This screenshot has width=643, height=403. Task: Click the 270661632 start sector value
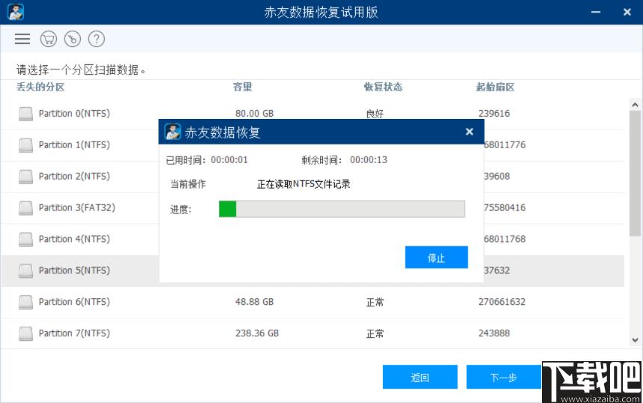(x=502, y=302)
